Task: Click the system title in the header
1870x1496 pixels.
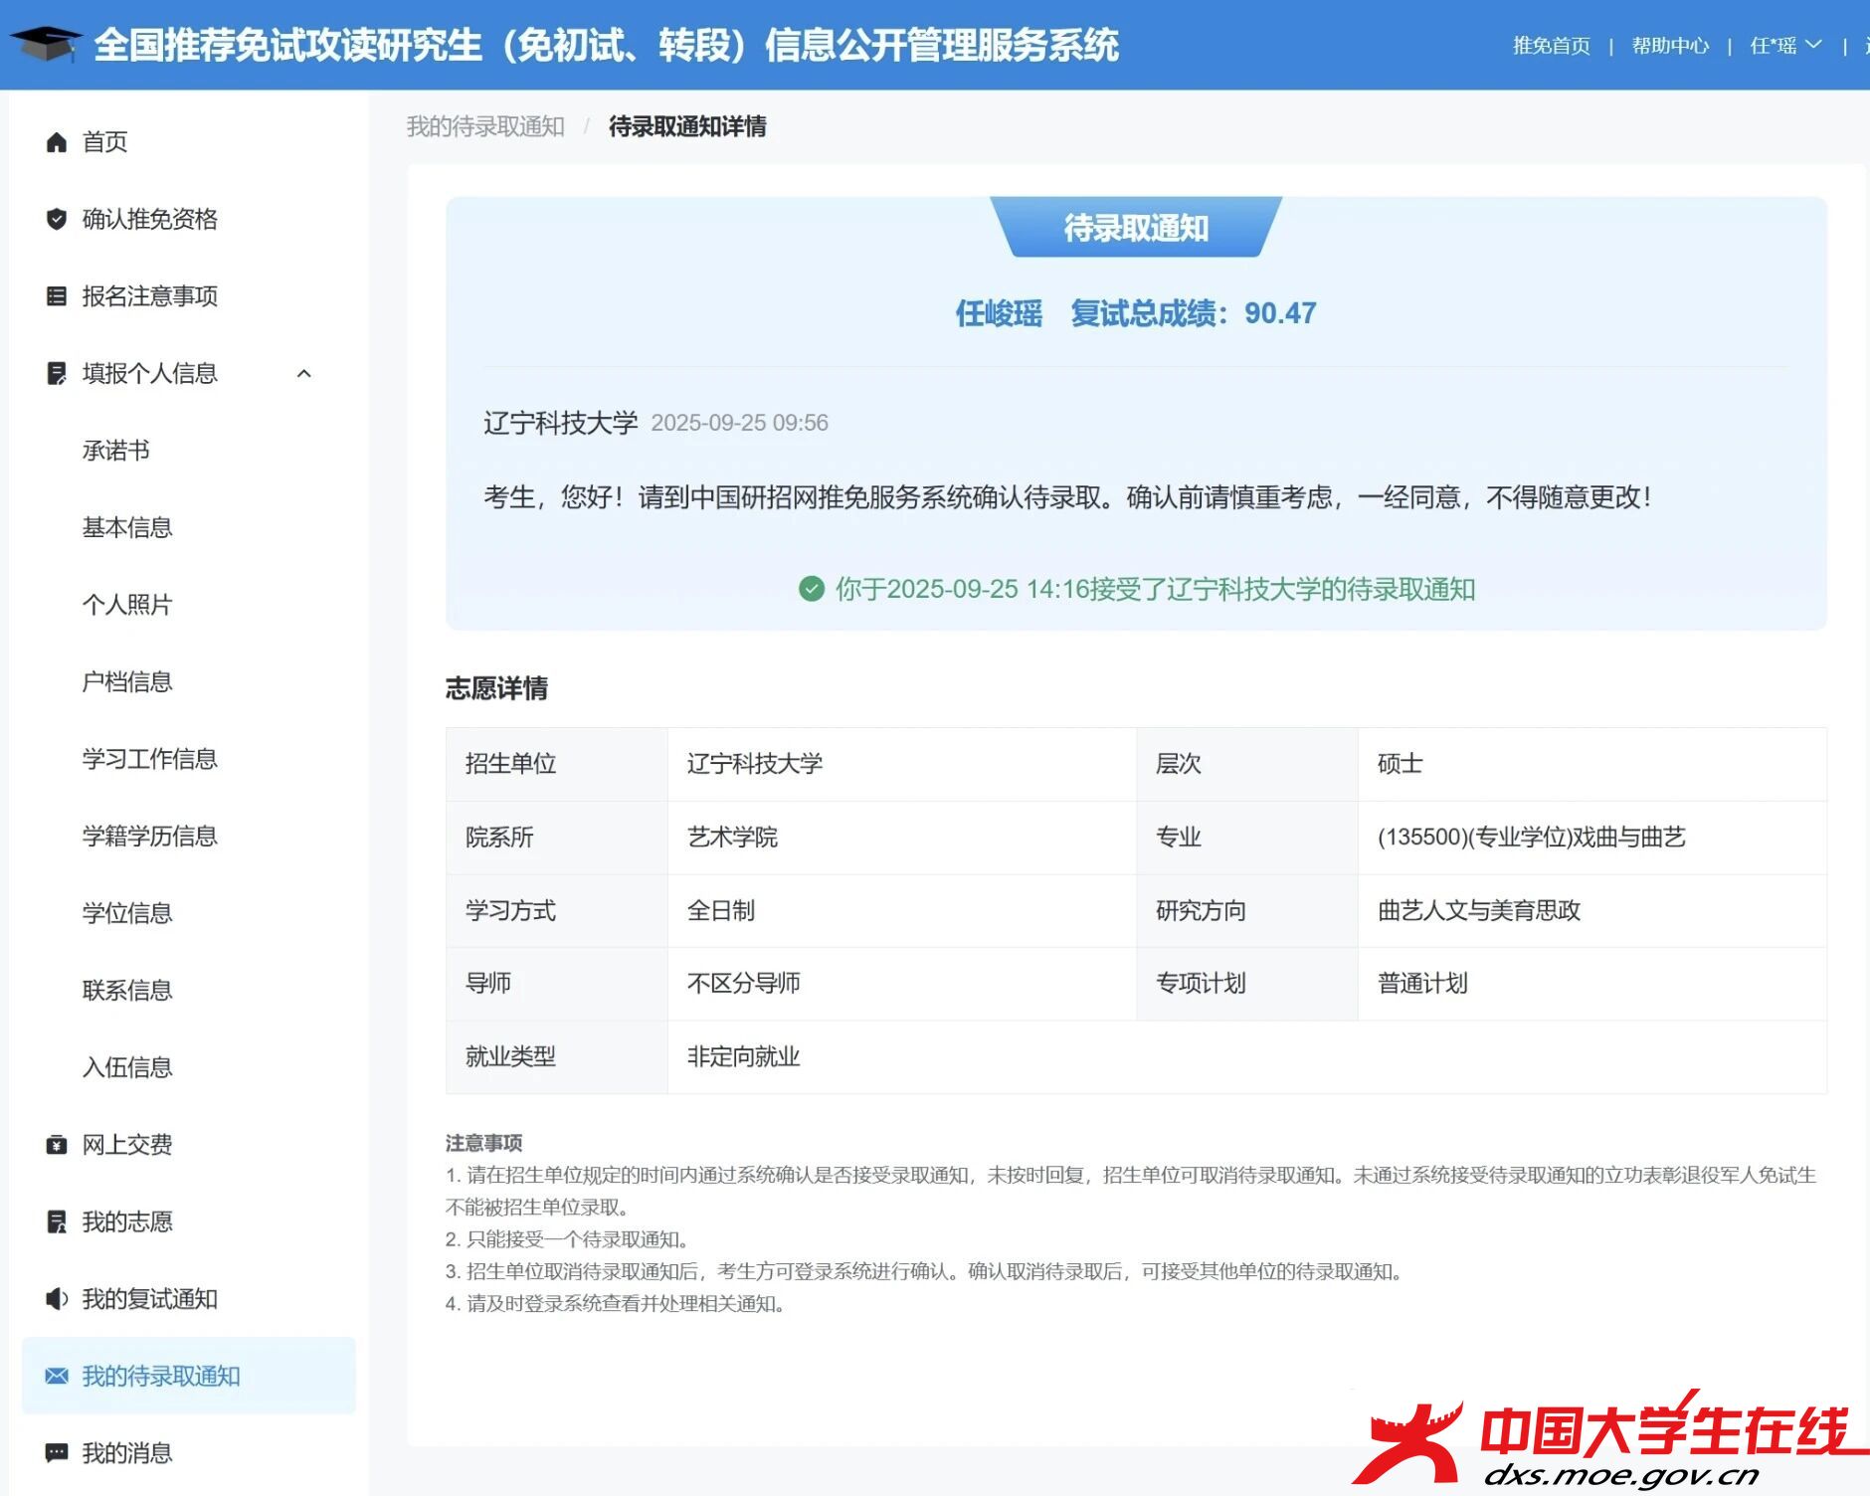Action: point(607,45)
